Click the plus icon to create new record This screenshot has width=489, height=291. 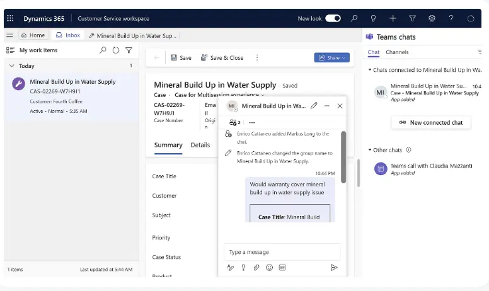tap(393, 18)
